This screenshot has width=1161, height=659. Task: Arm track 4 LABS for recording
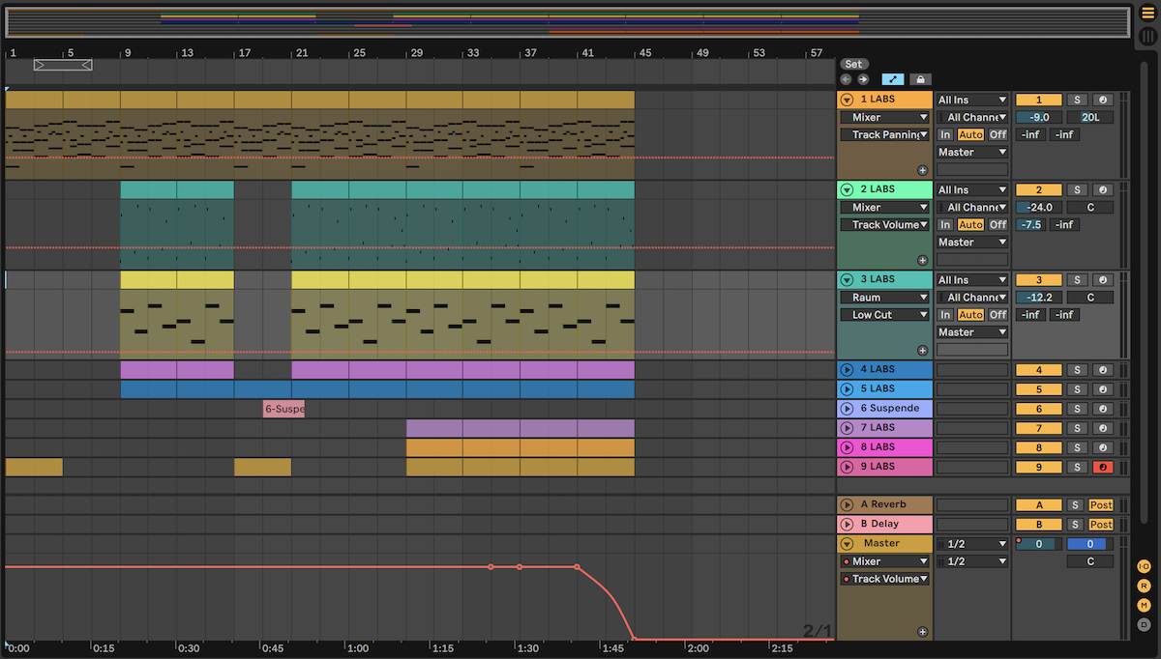[1103, 370]
